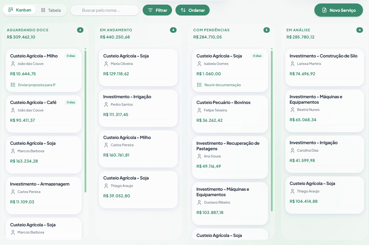Click the checklist icon beside Reunir documentação
Viewport: 369px width, 245px height.
[199, 85]
